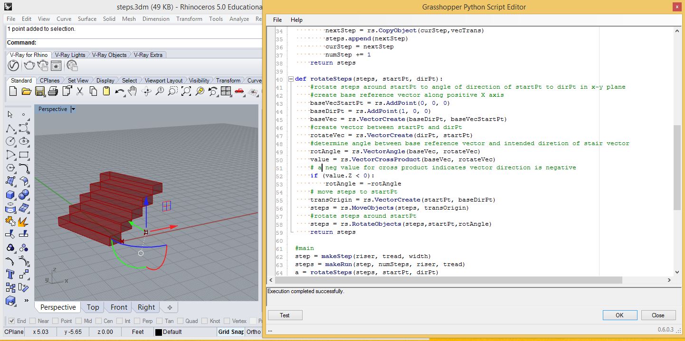Paste from clipboard in Rhino
Viewport: 685px width, 341px height.
pyautogui.click(x=106, y=91)
